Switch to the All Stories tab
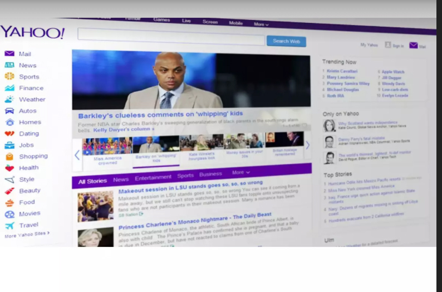442x292 pixels. [92, 181]
